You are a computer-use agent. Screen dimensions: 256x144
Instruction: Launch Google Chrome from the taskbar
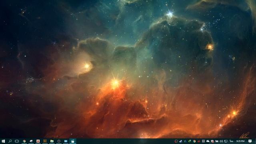pos(24,141)
